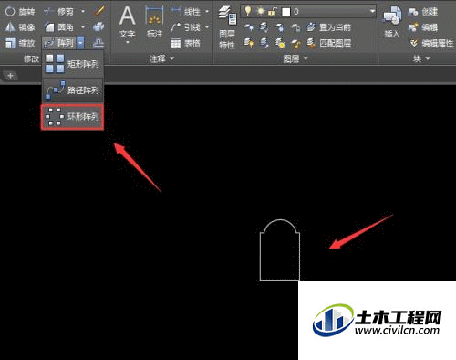Image resolution: width=456 pixels, height=360 pixels.
Task: Select the Explode tool icon
Action: coord(98,27)
